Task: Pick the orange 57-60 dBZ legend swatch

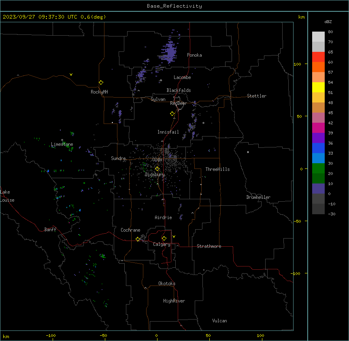Action: pyautogui.click(x=318, y=67)
